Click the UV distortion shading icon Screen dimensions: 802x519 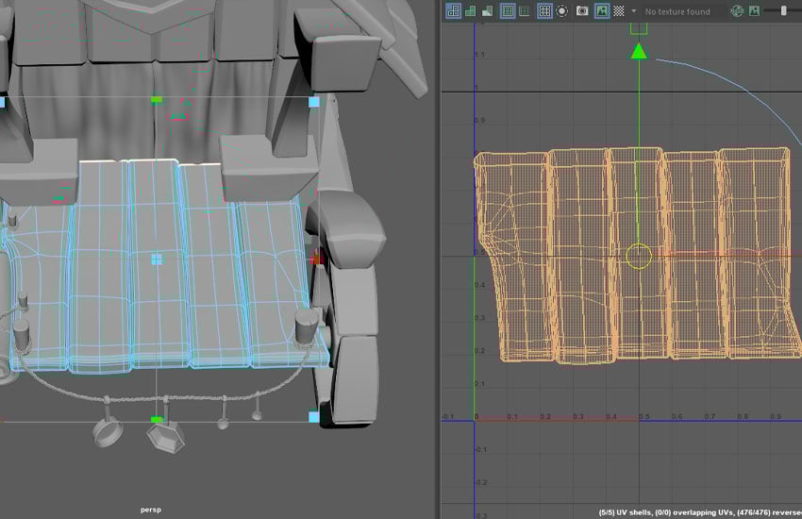tap(487, 11)
